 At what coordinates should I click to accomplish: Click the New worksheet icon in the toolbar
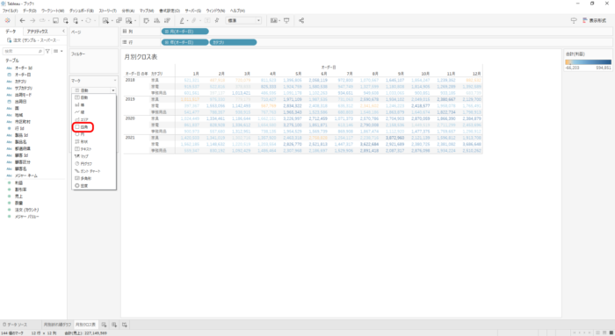pos(105,20)
